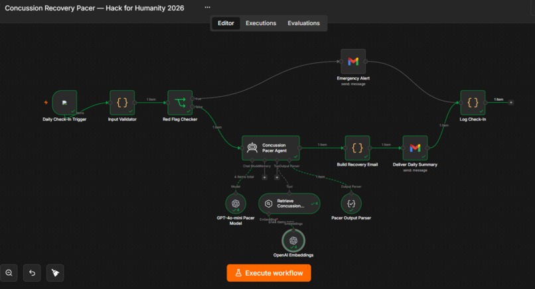Click the workflow title Concussion Recovery Pacer
Image resolution: width=535 pixels, height=289 pixels.
click(x=94, y=8)
